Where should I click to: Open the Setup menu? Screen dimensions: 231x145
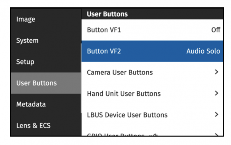[x=25, y=62]
